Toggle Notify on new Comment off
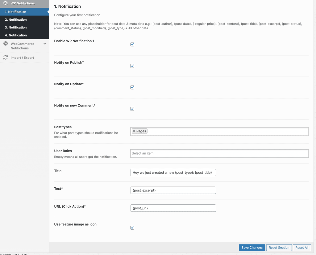Image resolution: width=316 pixels, height=255 pixels. tap(132, 109)
